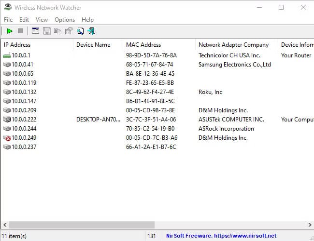Start scanning with the green play icon

pos(10,31)
